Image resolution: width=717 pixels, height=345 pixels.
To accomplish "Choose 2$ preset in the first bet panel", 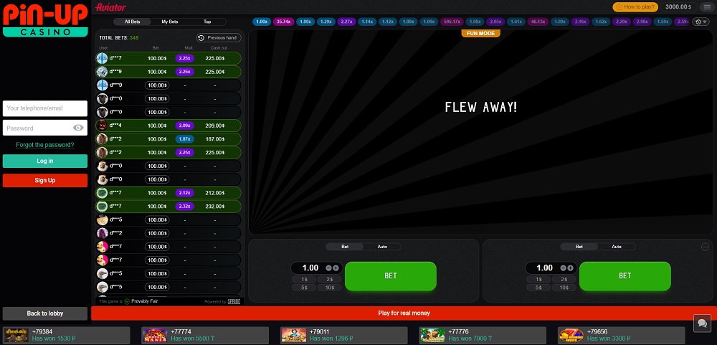I will [x=330, y=280].
